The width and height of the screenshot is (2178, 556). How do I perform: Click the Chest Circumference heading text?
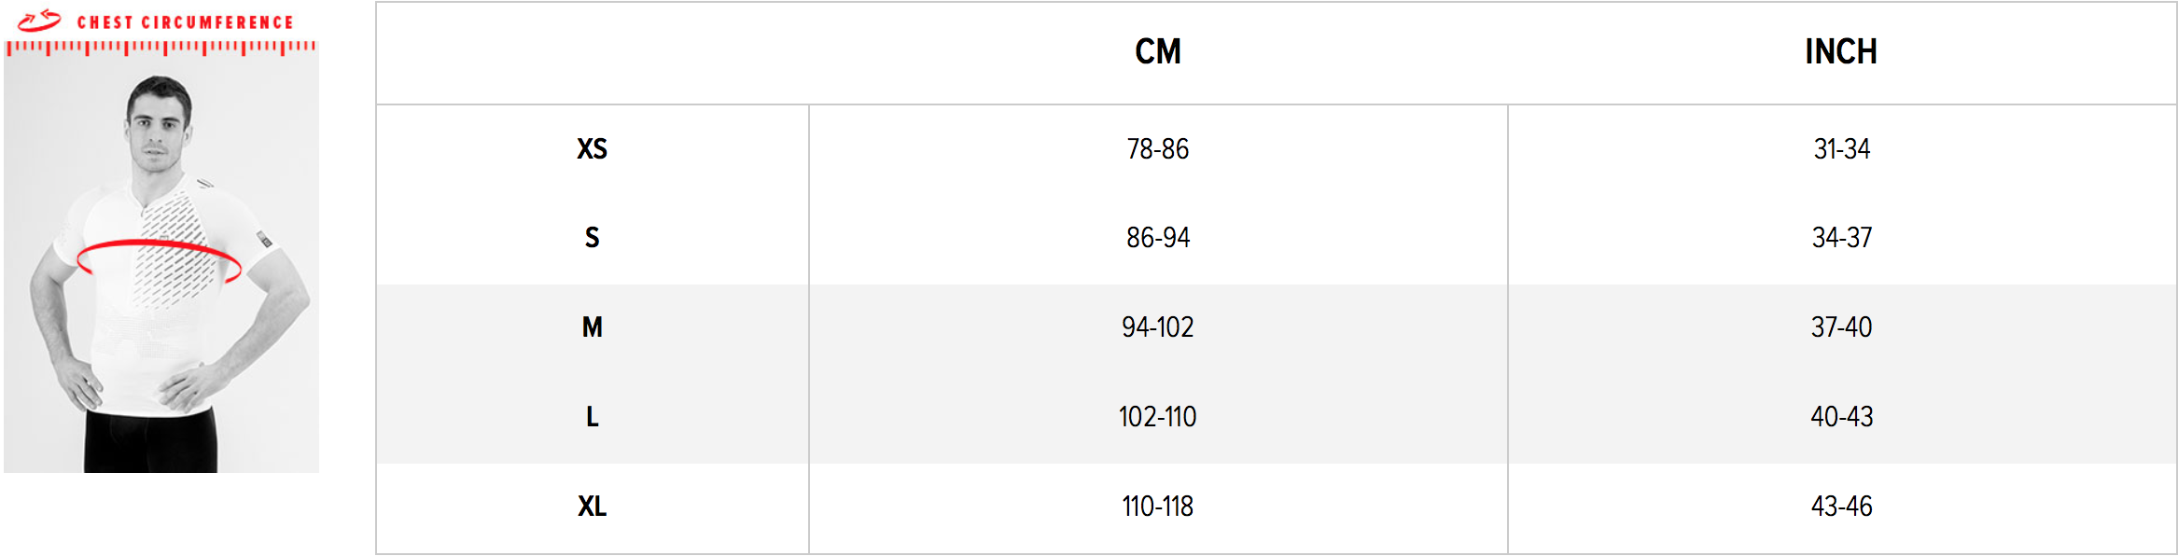(x=185, y=22)
